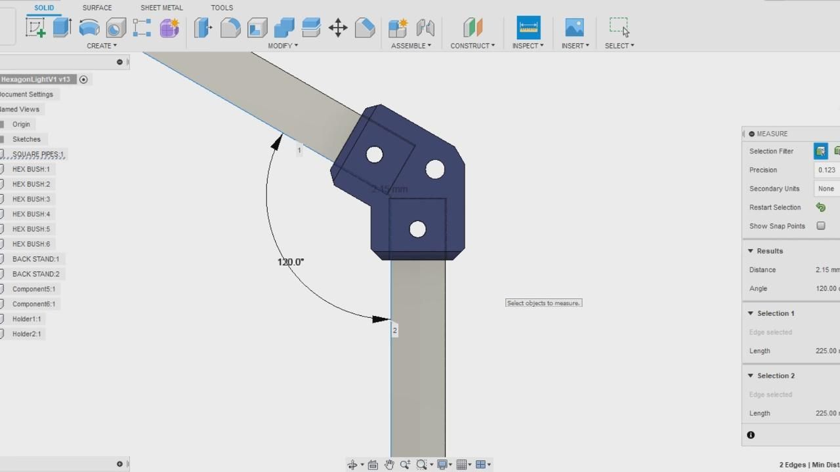Open the Precision dropdown showing 0.123
The height and width of the screenshot is (472, 840).
click(x=827, y=170)
